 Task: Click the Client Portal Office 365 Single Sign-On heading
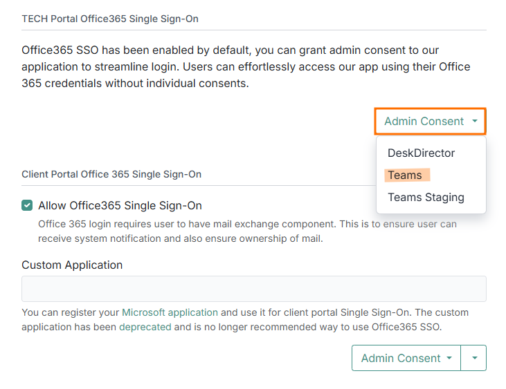point(111,174)
